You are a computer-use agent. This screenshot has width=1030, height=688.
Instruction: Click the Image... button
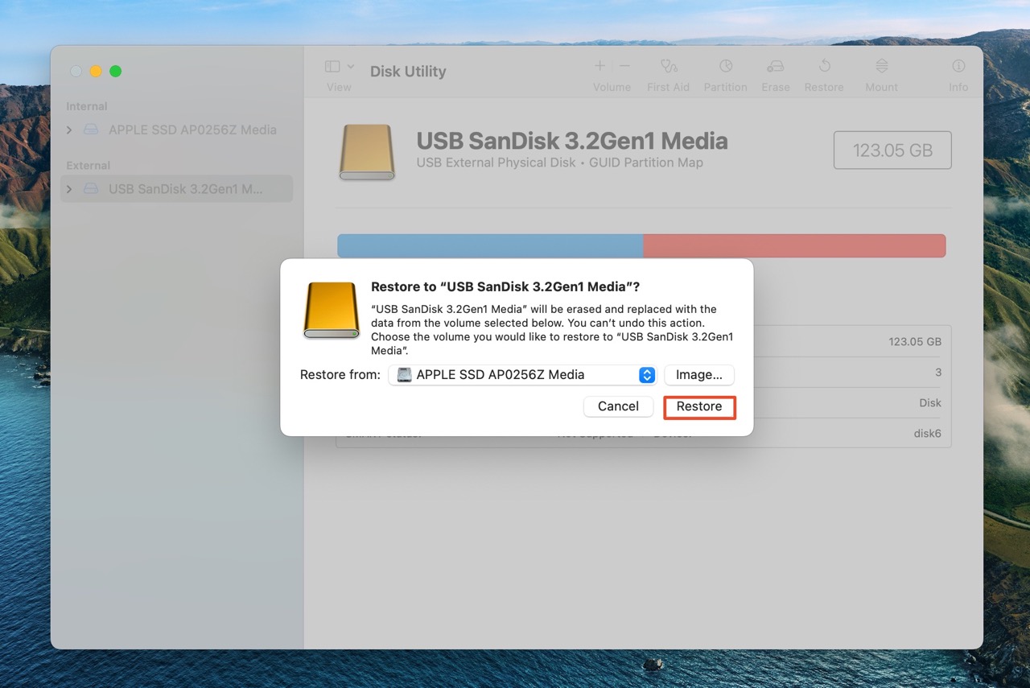click(699, 375)
